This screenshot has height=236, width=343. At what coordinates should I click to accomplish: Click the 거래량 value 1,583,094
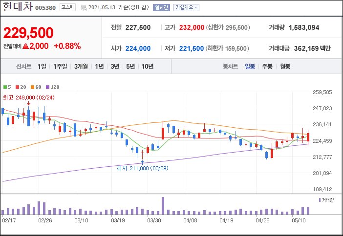coord(304,27)
